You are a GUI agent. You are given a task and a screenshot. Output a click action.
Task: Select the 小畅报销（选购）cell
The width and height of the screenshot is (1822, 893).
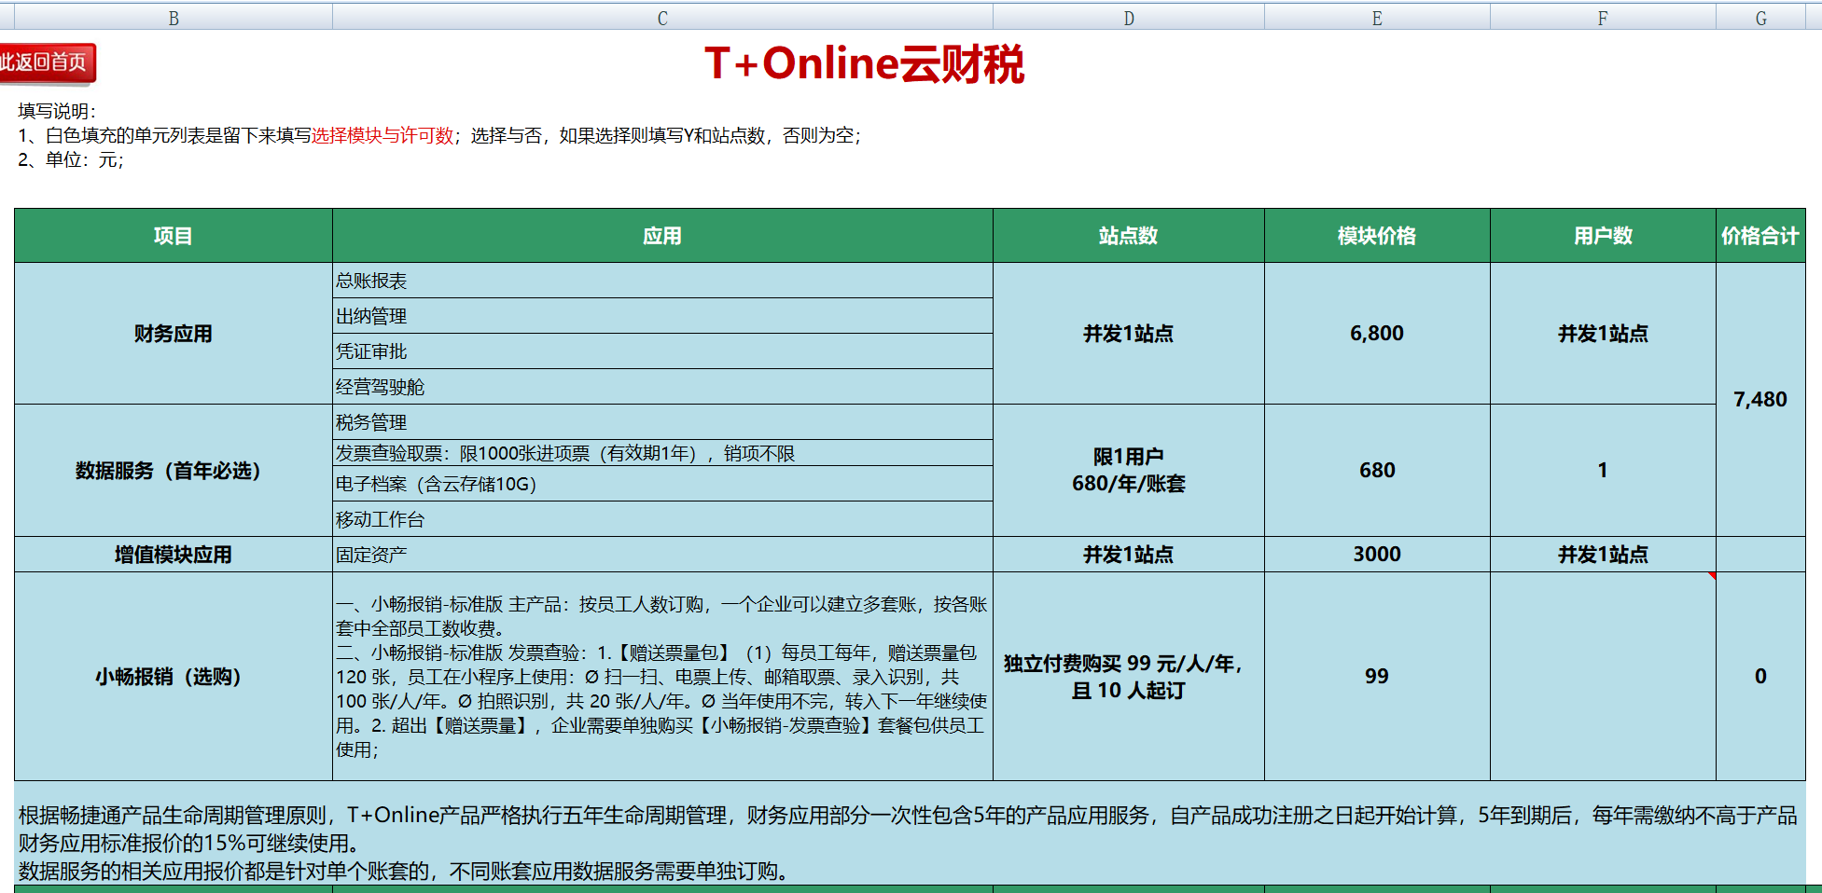point(174,677)
